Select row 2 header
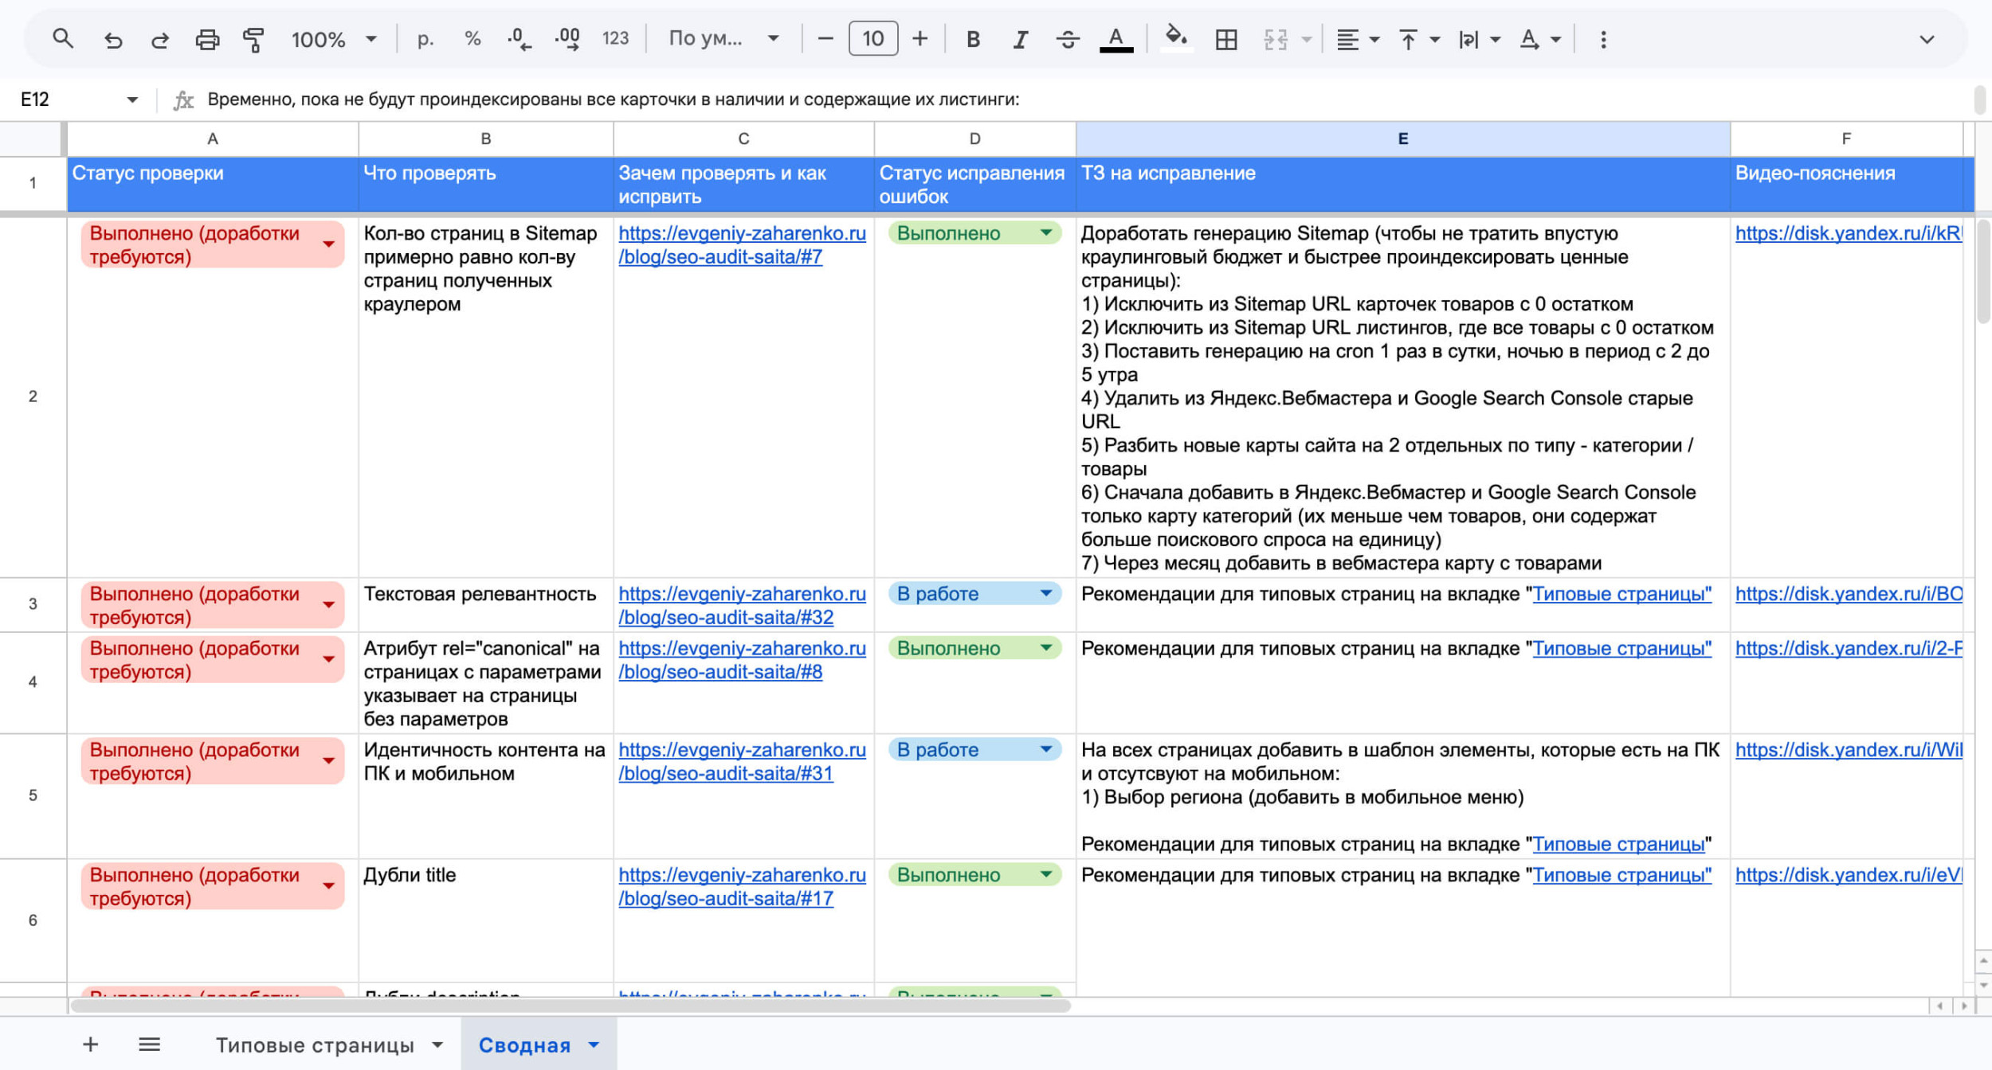 [33, 396]
